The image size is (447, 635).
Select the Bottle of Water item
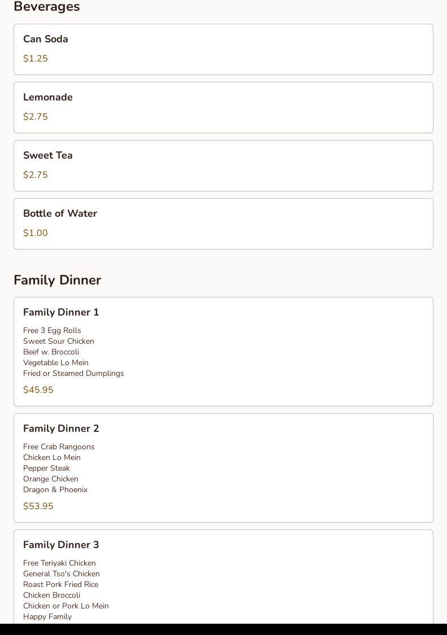coord(60,213)
